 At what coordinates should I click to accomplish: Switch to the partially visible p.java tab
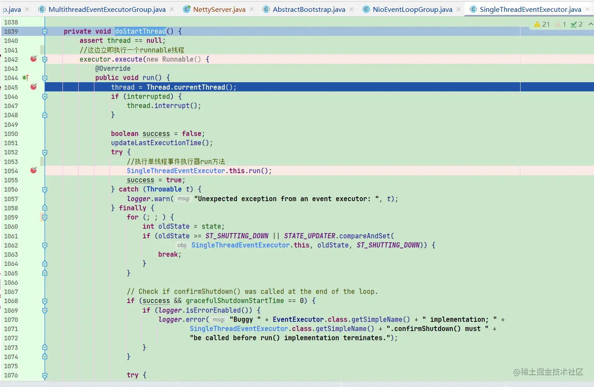click(12, 9)
